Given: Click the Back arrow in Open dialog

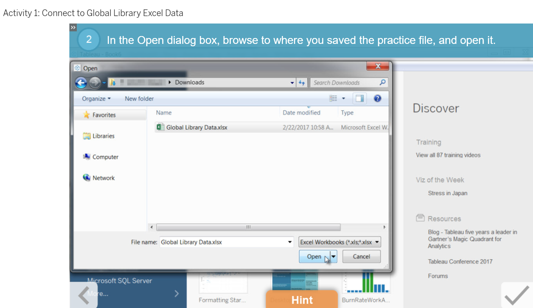Looking at the screenshot, I should pos(81,83).
